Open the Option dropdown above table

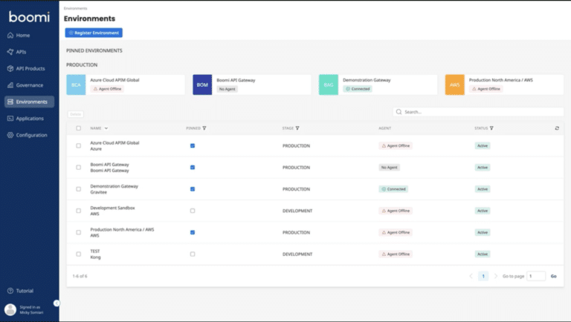75,114
